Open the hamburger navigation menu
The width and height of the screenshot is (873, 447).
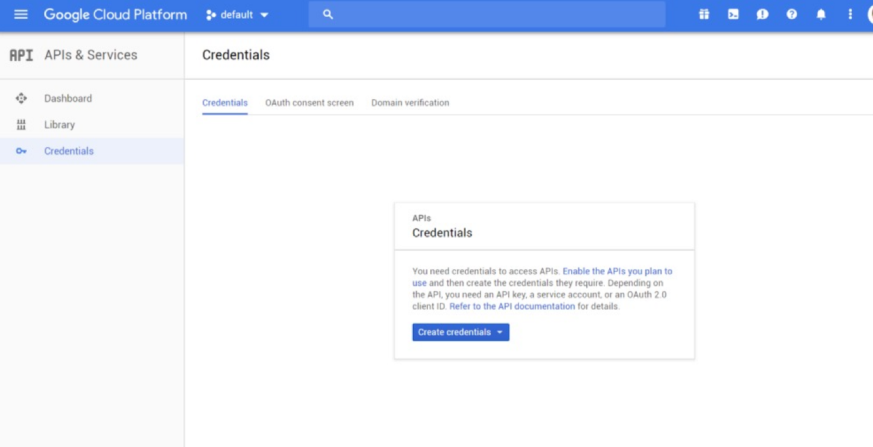coord(21,14)
